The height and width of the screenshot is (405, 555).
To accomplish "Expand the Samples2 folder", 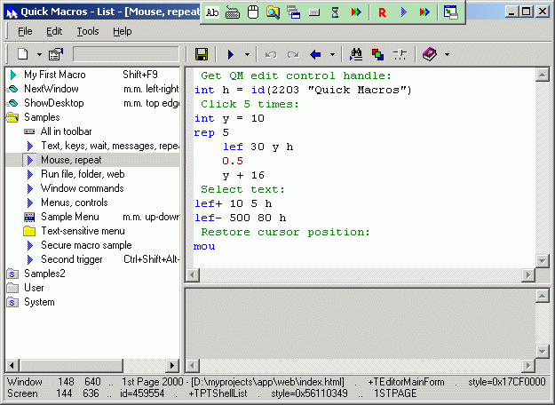I will [44, 274].
